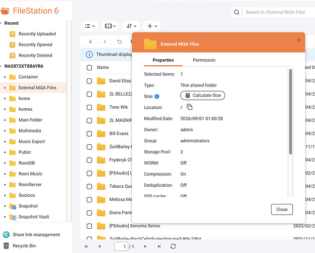
Task: Refresh the file list
Action: (x=173, y=246)
